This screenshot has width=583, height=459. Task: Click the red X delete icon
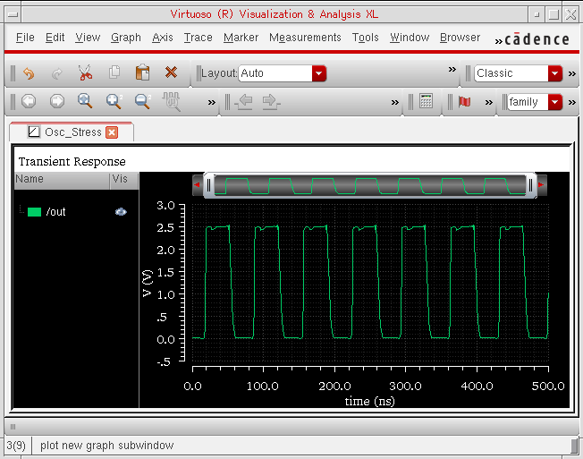(x=171, y=73)
